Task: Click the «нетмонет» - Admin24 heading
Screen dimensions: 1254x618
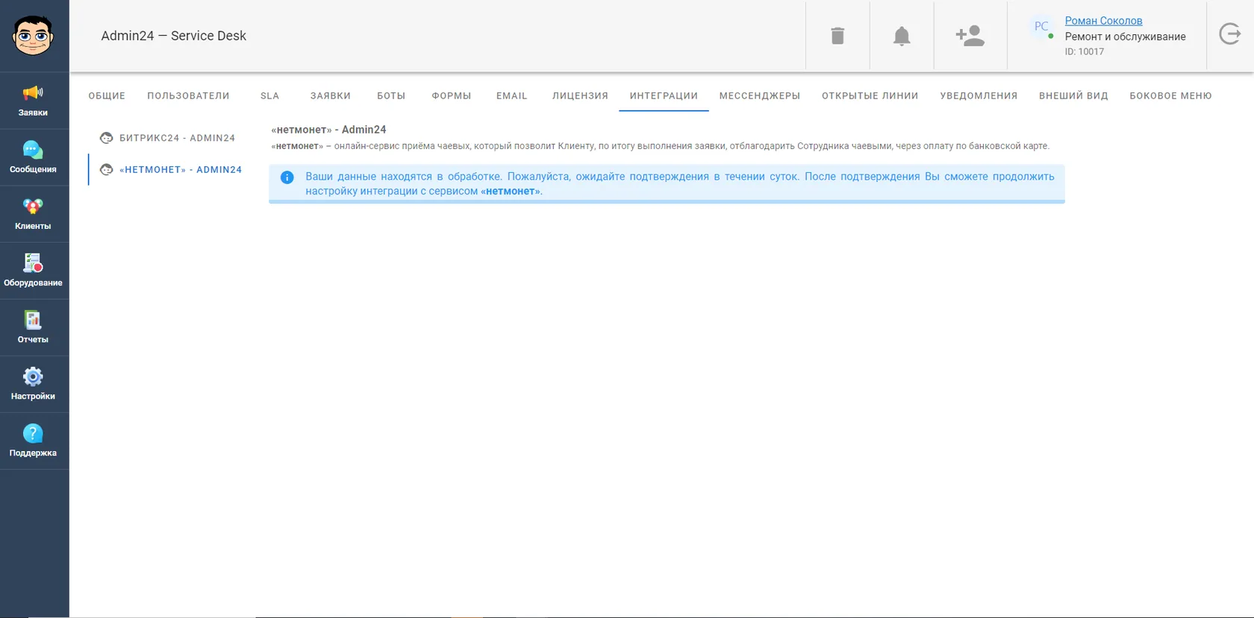Action: click(328, 130)
